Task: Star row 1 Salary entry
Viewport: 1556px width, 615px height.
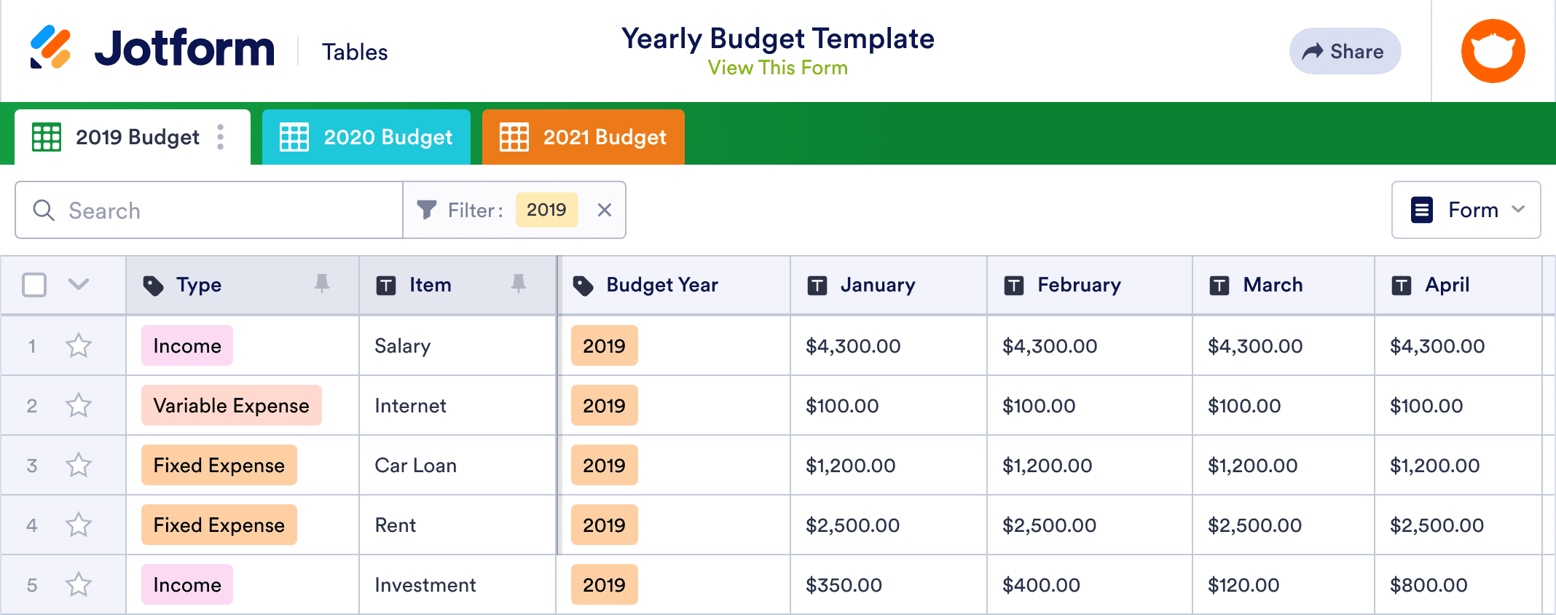Action: coord(79,345)
